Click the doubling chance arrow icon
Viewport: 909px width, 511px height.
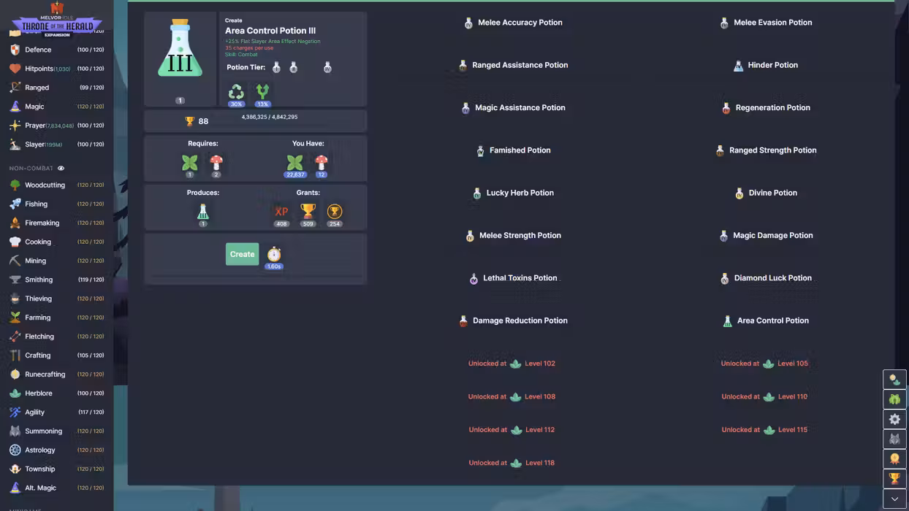[x=262, y=92]
